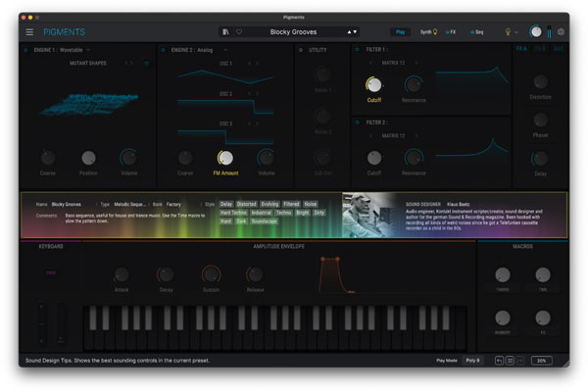Select next OSC 2 waveform arrow
This screenshot has width=588, height=392.
coord(257,93)
